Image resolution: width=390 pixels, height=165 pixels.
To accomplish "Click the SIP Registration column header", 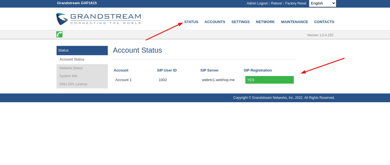I will (258, 70).
